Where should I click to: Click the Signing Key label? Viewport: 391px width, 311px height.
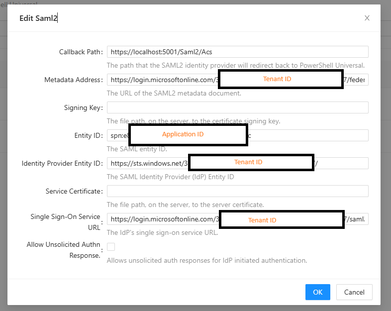click(83, 107)
